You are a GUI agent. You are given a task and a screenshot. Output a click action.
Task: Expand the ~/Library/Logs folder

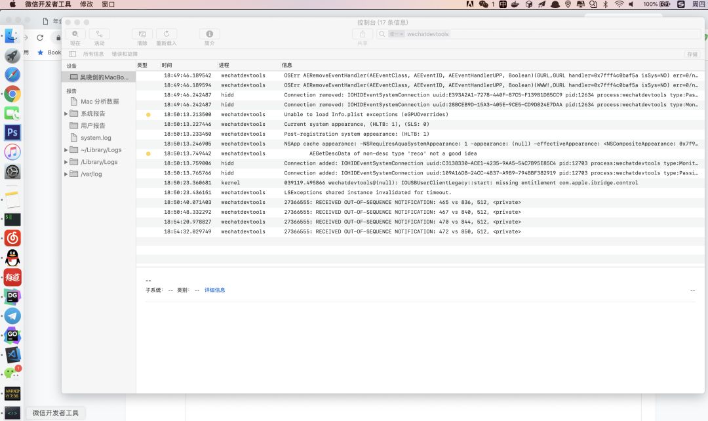66,150
